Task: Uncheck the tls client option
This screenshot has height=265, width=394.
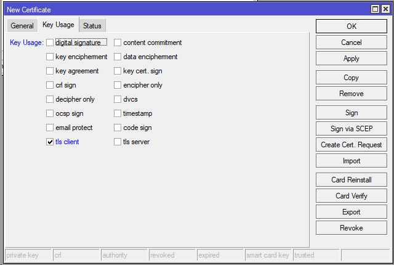Action: [x=50, y=142]
